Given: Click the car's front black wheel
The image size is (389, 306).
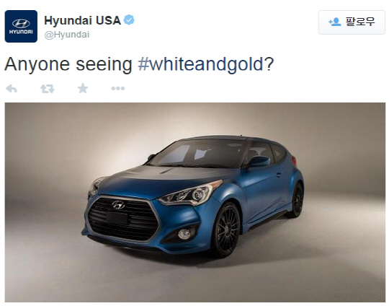Looking at the screenshot, I should pyautogui.click(x=227, y=230).
